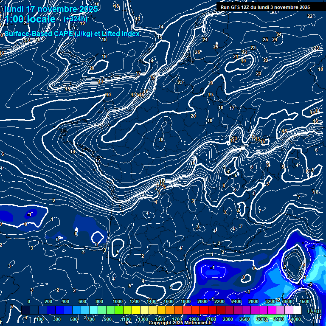Click the '1300' legend scale label
Screen dimensions: 326x326
pos(143,319)
